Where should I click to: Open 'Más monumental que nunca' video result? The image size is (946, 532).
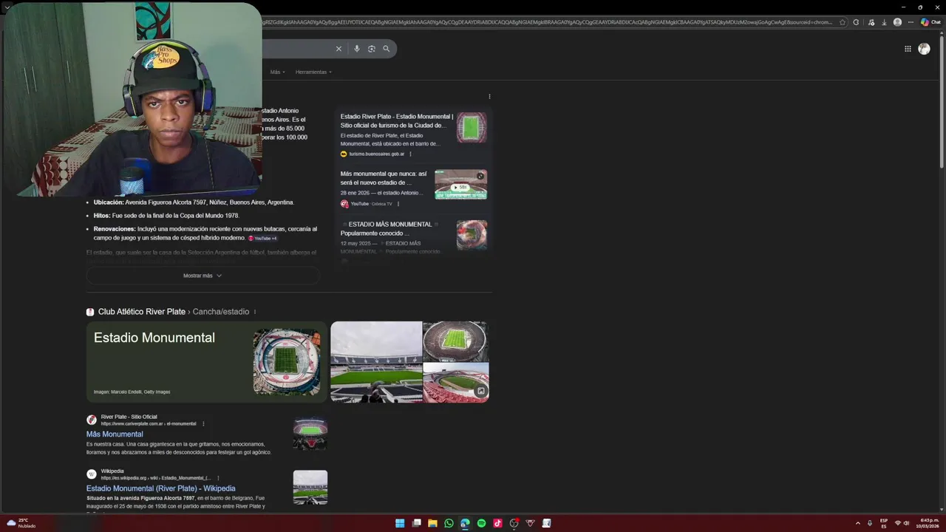[x=384, y=178]
